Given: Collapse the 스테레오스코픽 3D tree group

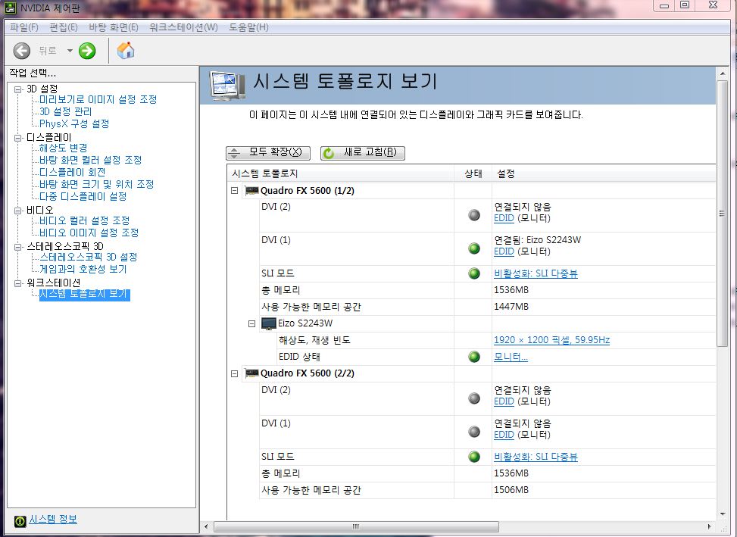Looking at the screenshot, I should click(18, 247).
